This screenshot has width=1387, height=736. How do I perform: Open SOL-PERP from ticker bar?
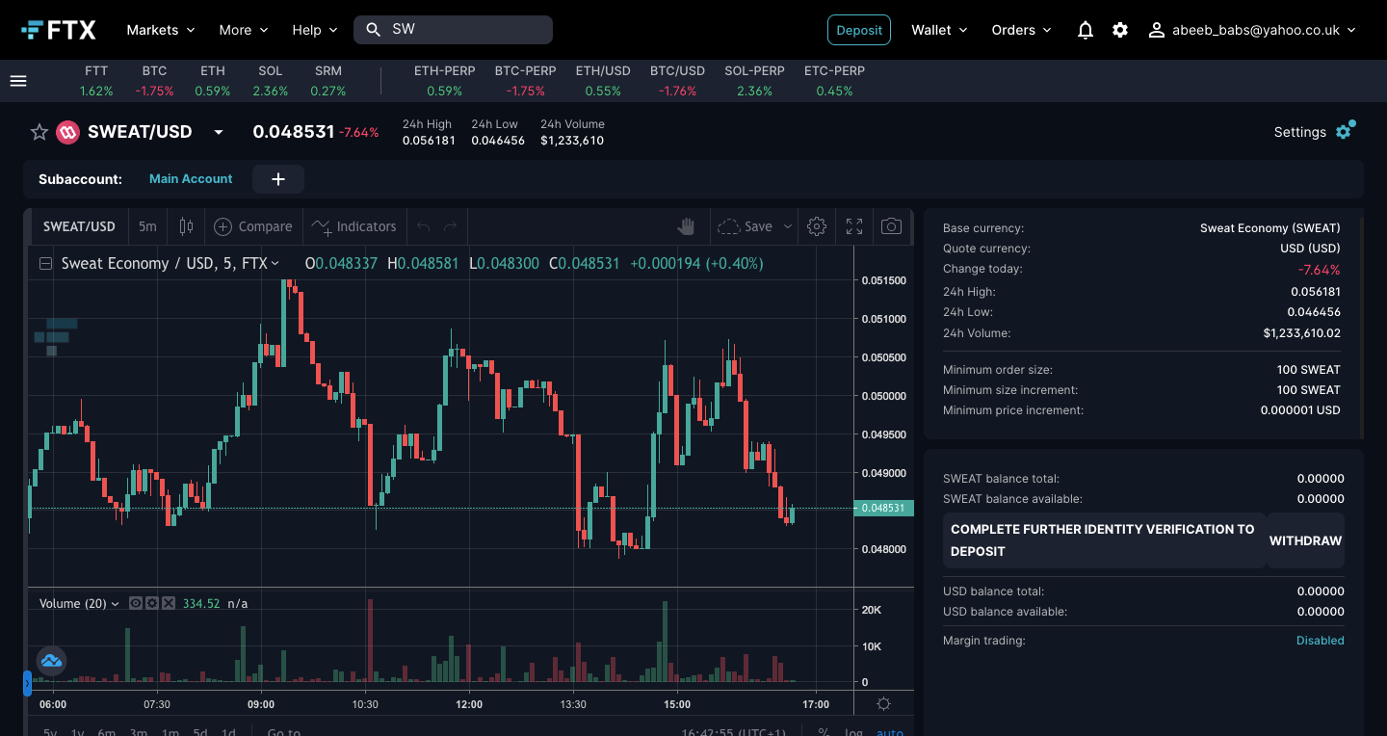click(x=754, y=81)
